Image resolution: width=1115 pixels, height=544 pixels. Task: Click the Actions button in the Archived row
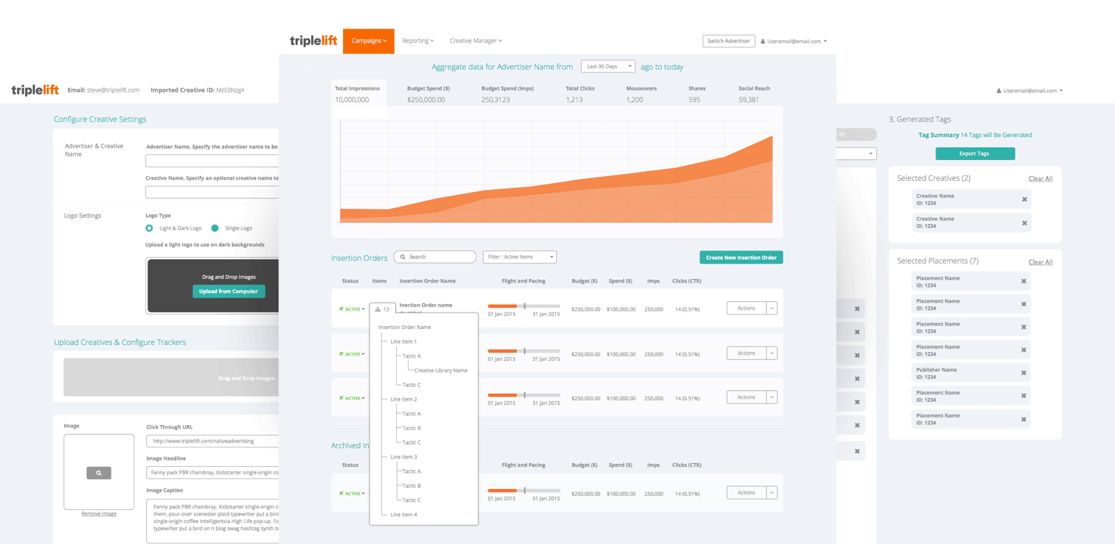tap(746, 493)
